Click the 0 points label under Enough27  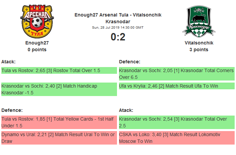(x=37, y=50)
